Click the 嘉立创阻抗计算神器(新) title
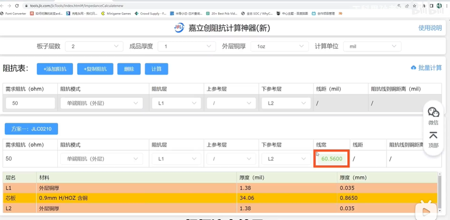Screen dimensions: 450x220 tap(229, 28)
